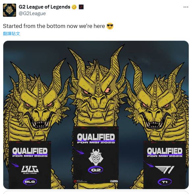Select the 'Started from the bottom' tweet text
This screenshot has width=192, height=194.
point(54,26)
